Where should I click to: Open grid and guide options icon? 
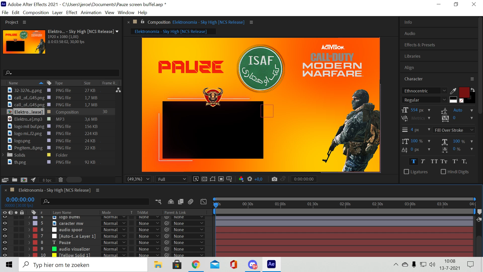pos(229,179)
